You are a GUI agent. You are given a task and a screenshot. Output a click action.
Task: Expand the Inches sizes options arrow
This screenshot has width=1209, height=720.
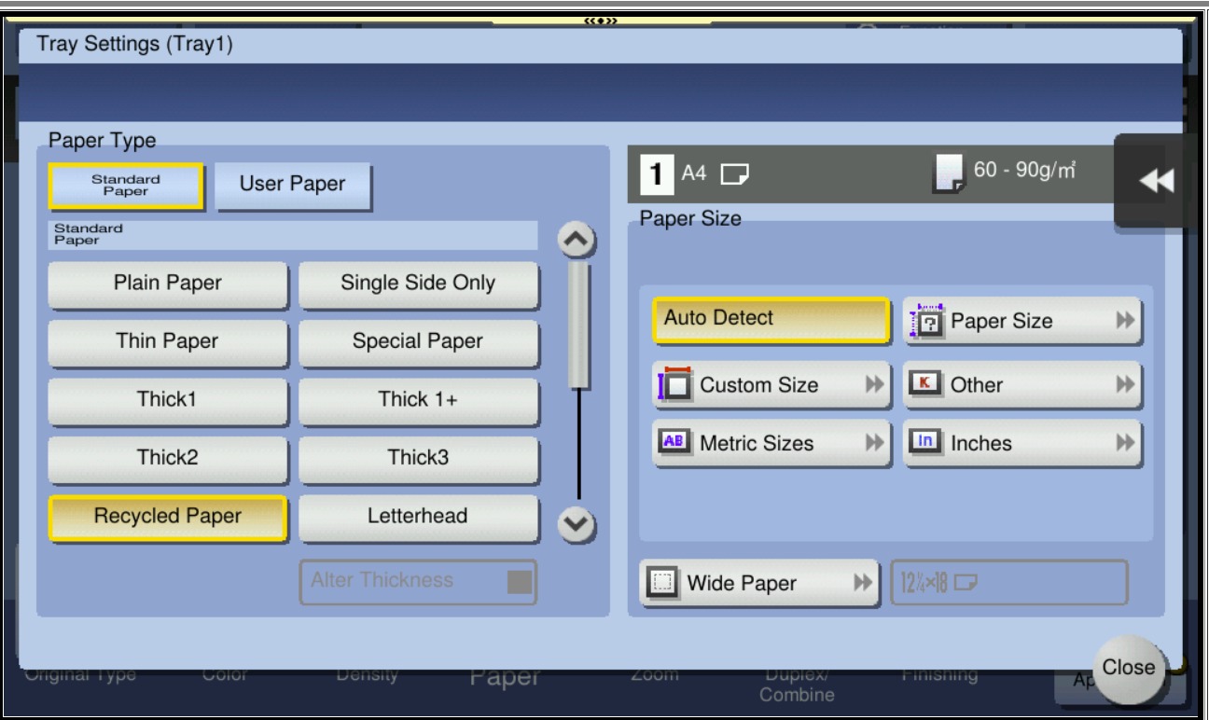coord(1124,443)
